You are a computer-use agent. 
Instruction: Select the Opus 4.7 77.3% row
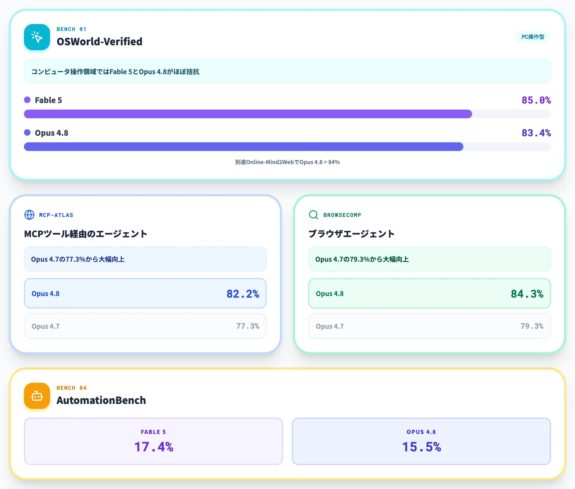[x=145, y=326]
